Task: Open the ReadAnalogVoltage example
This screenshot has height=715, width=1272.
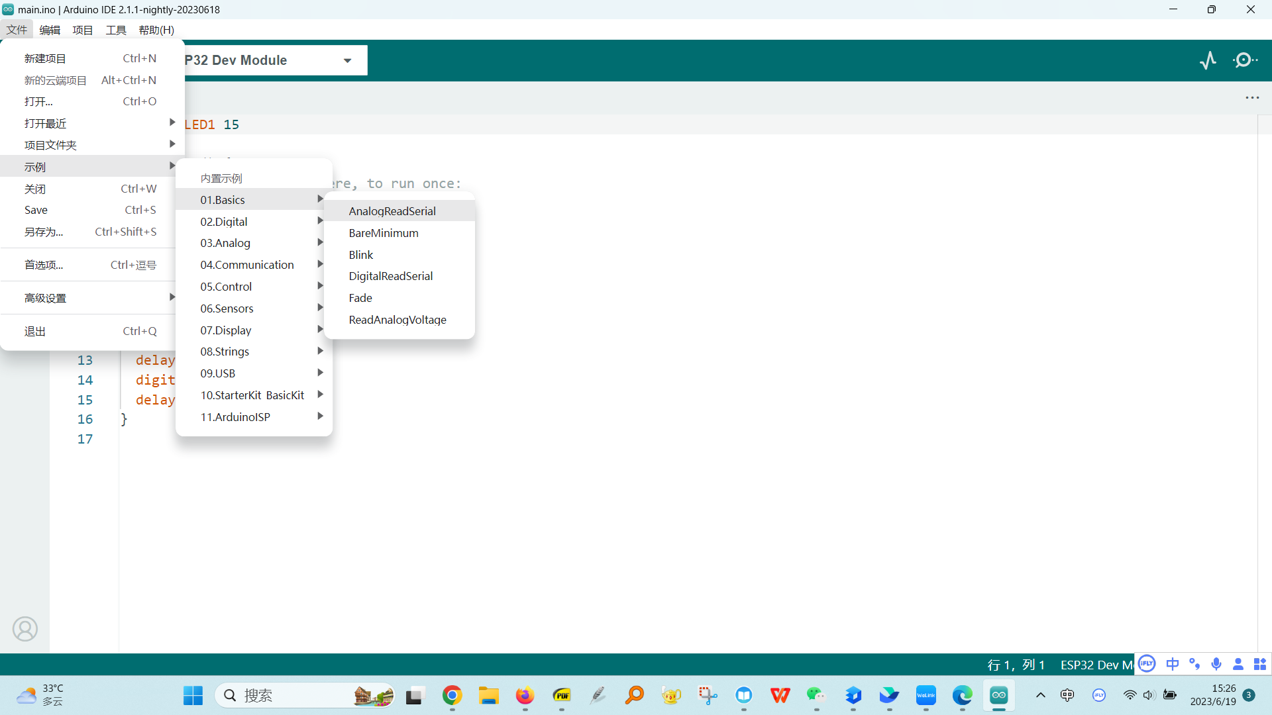Action: [x=399, y=320]
